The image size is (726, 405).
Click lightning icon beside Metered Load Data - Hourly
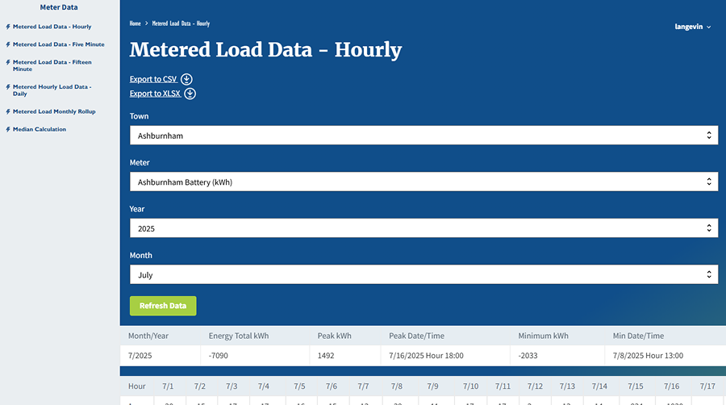(8, 27)
